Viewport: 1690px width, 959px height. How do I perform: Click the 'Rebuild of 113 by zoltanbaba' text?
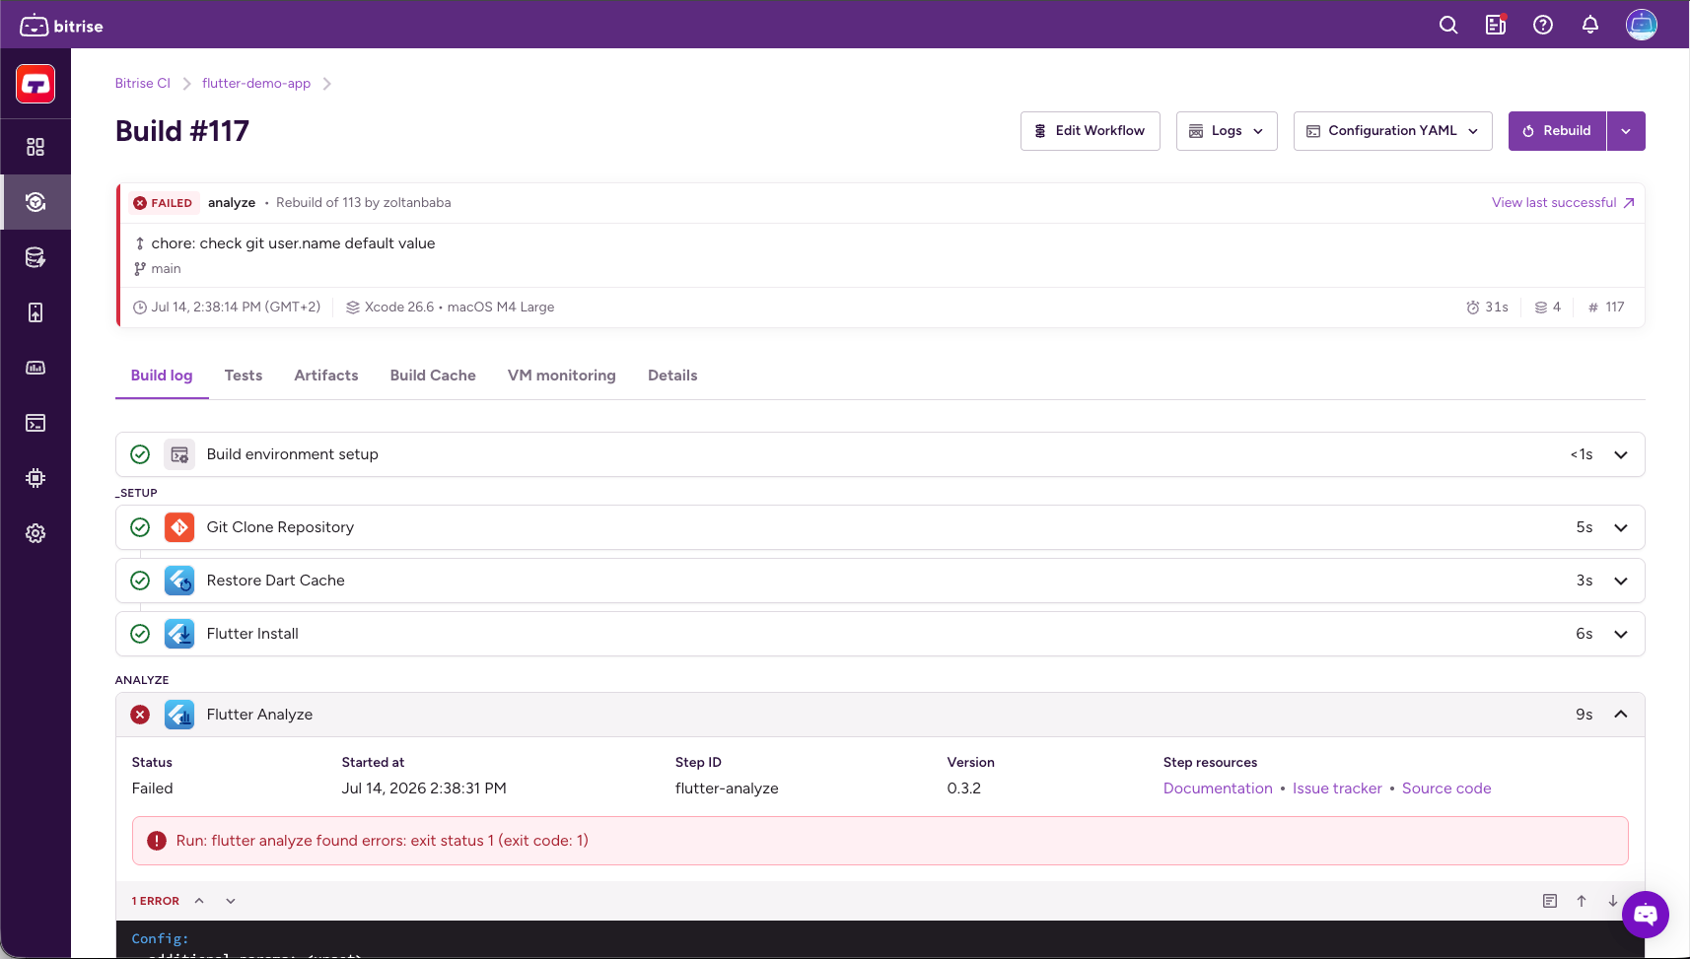tap(364, 203)
